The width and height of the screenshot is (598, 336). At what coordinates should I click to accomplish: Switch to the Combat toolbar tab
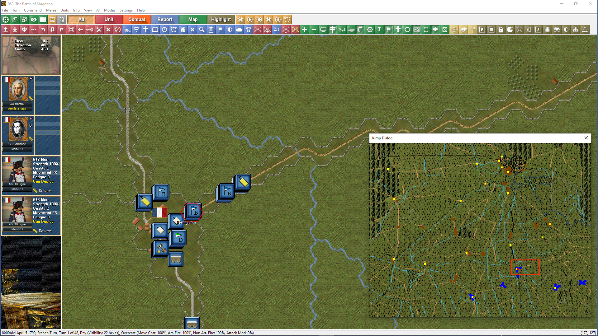click(x=137, y=19)
